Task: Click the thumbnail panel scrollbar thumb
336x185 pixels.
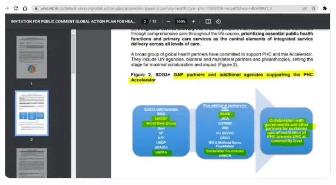Action: click(73, 53)
